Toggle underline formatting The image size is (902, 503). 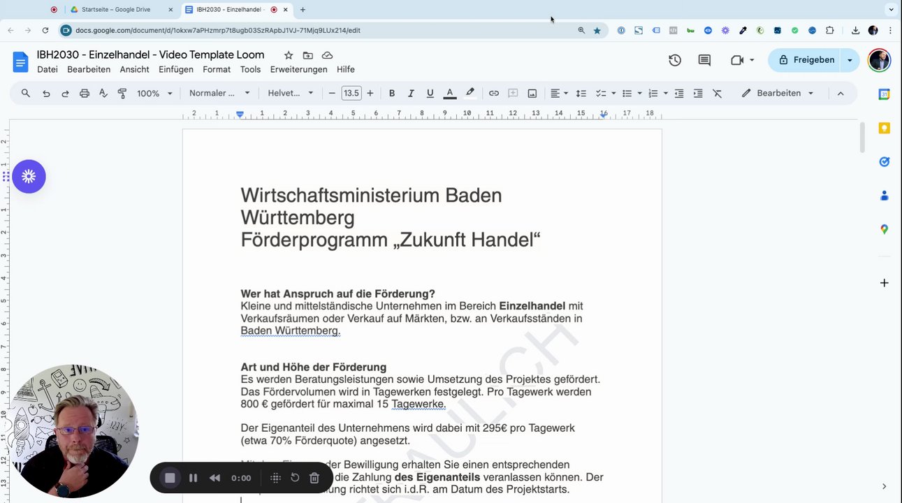(430, 93)
